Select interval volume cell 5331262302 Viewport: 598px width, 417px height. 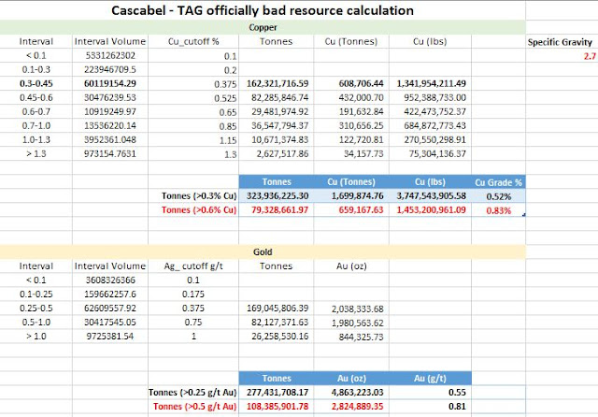point(110,56)
